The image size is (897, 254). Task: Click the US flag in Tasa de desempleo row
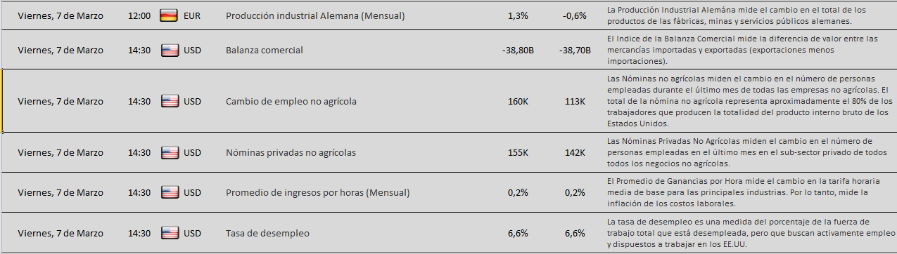coord(169,233)
